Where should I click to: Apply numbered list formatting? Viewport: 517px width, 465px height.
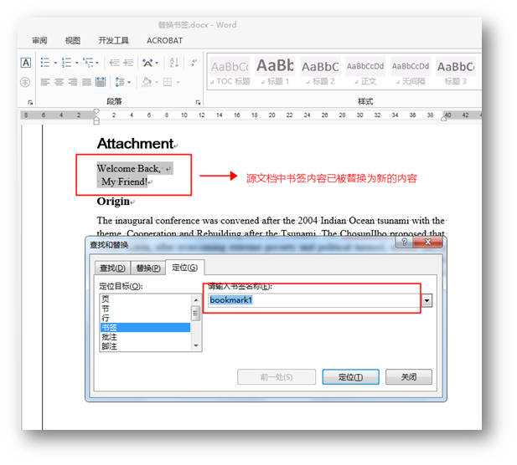click(66, 63)
